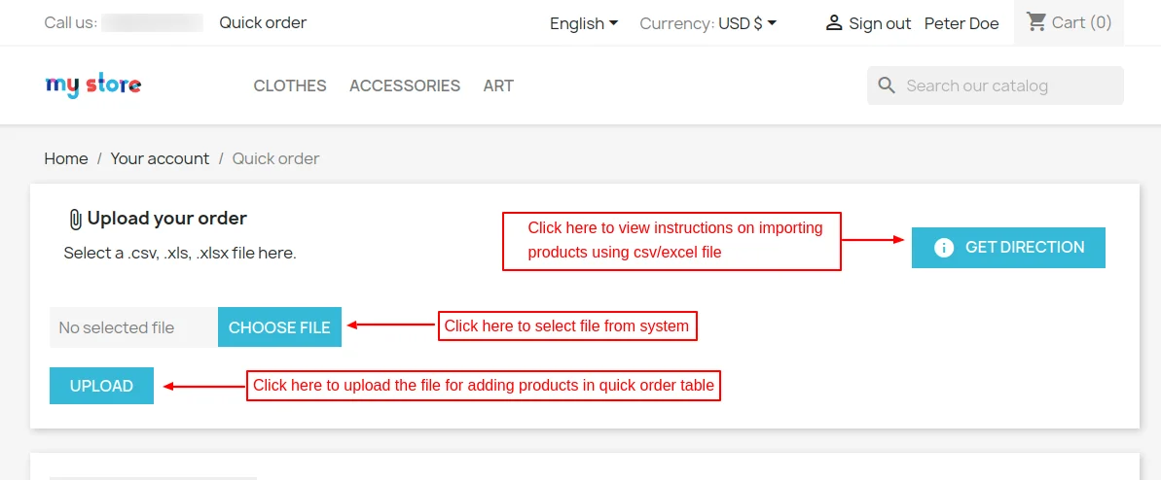Go to the Accessories category

click(x=405, y=86)
